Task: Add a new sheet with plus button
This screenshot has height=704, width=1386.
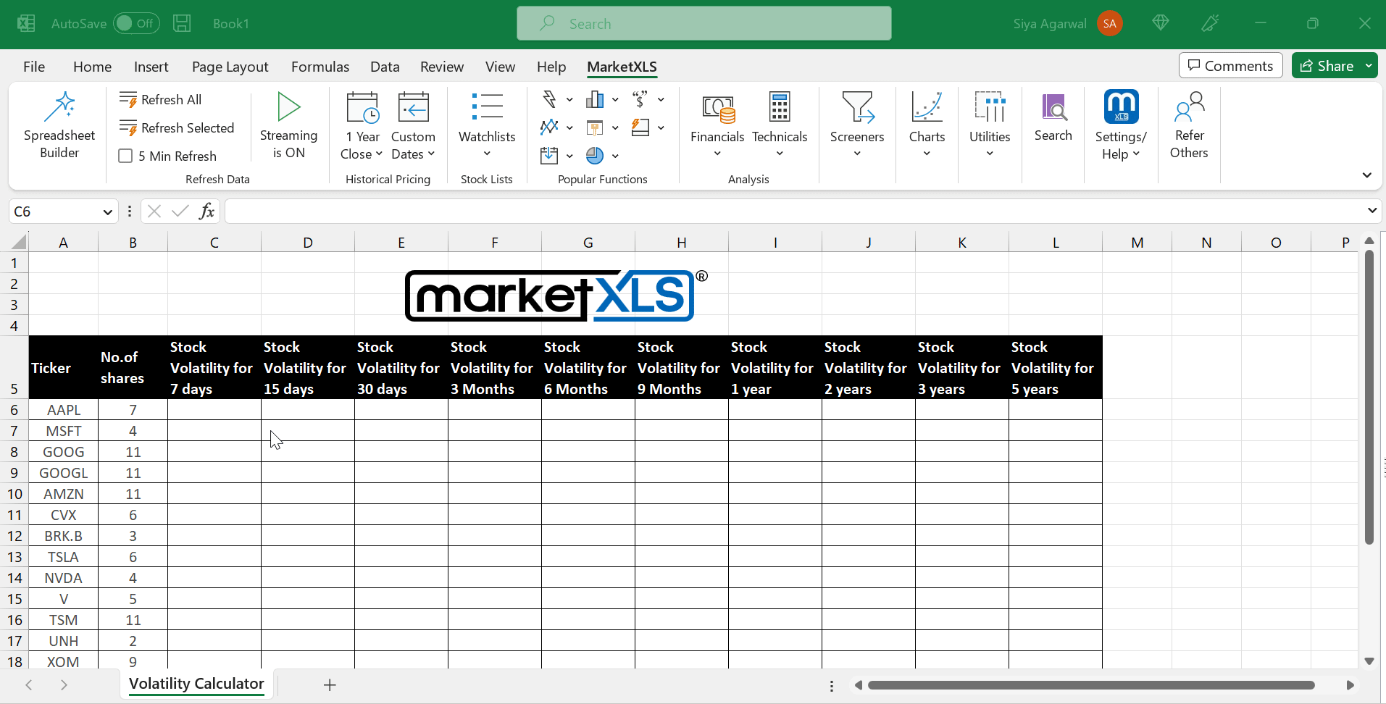Action: (x=330, y=685)
